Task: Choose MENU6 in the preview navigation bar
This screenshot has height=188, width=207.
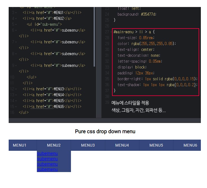Action: (190, 145)
